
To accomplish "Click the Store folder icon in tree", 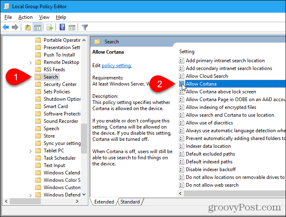I will [x=38, y=136].
